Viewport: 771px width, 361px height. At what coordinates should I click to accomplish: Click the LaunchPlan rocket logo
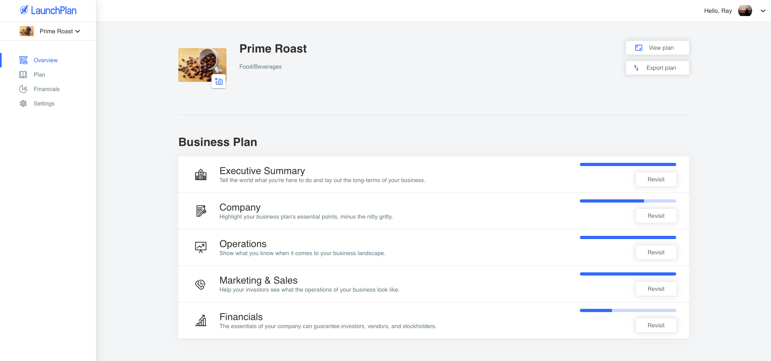24,10
